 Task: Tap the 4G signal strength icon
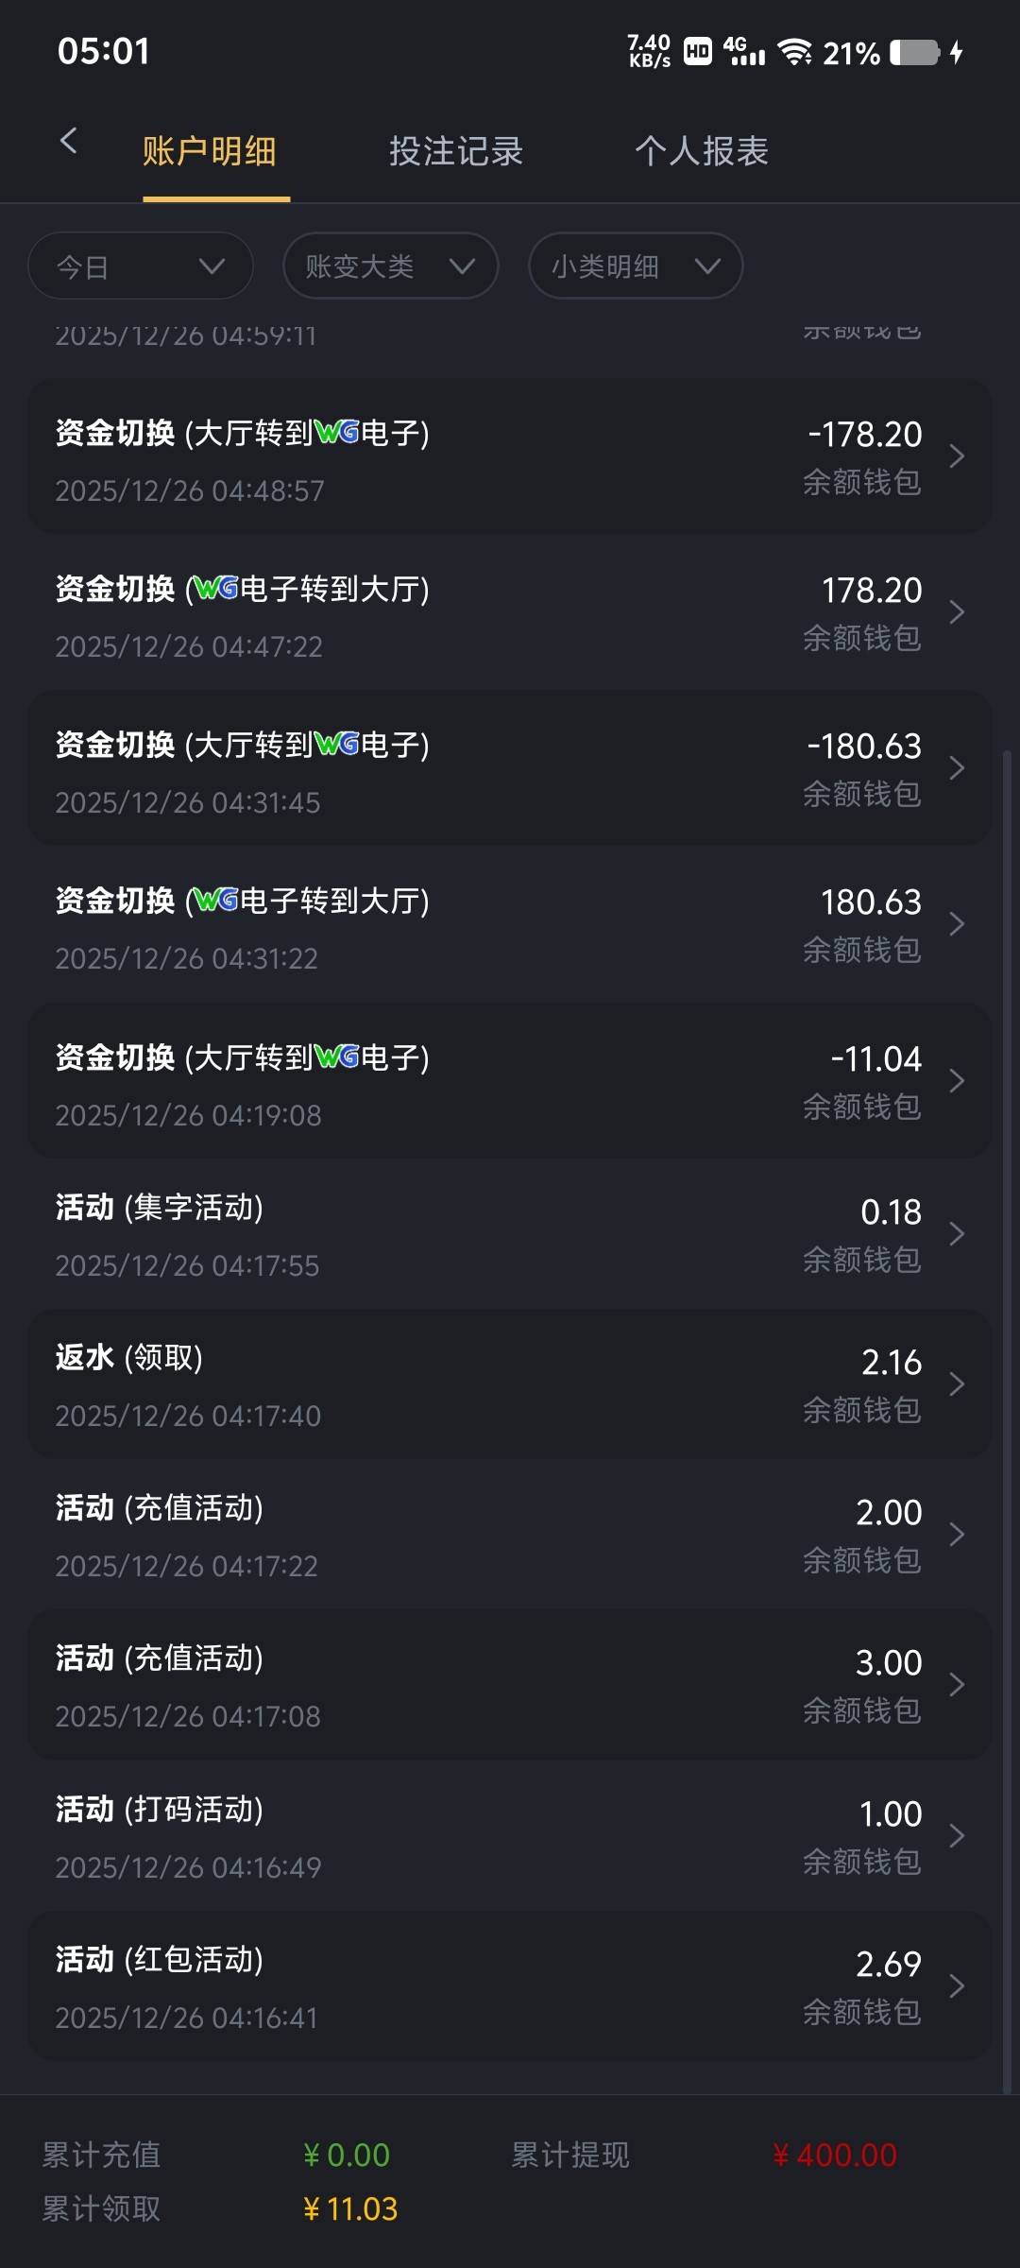[x=744, y=52]
